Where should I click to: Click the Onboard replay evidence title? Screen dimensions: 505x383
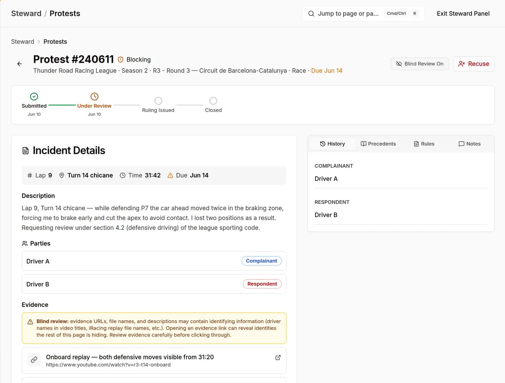coord(130,357)
